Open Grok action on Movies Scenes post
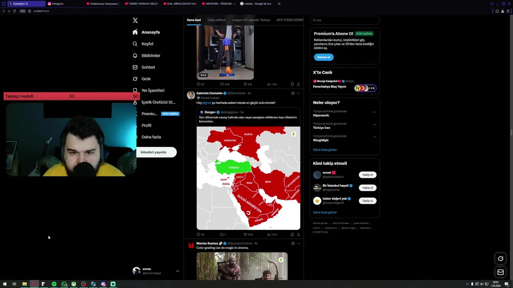 coord(293,243)
